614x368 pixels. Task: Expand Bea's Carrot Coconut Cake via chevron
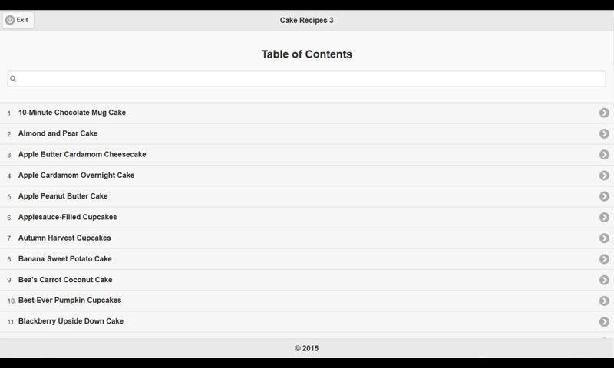[604, 280]
